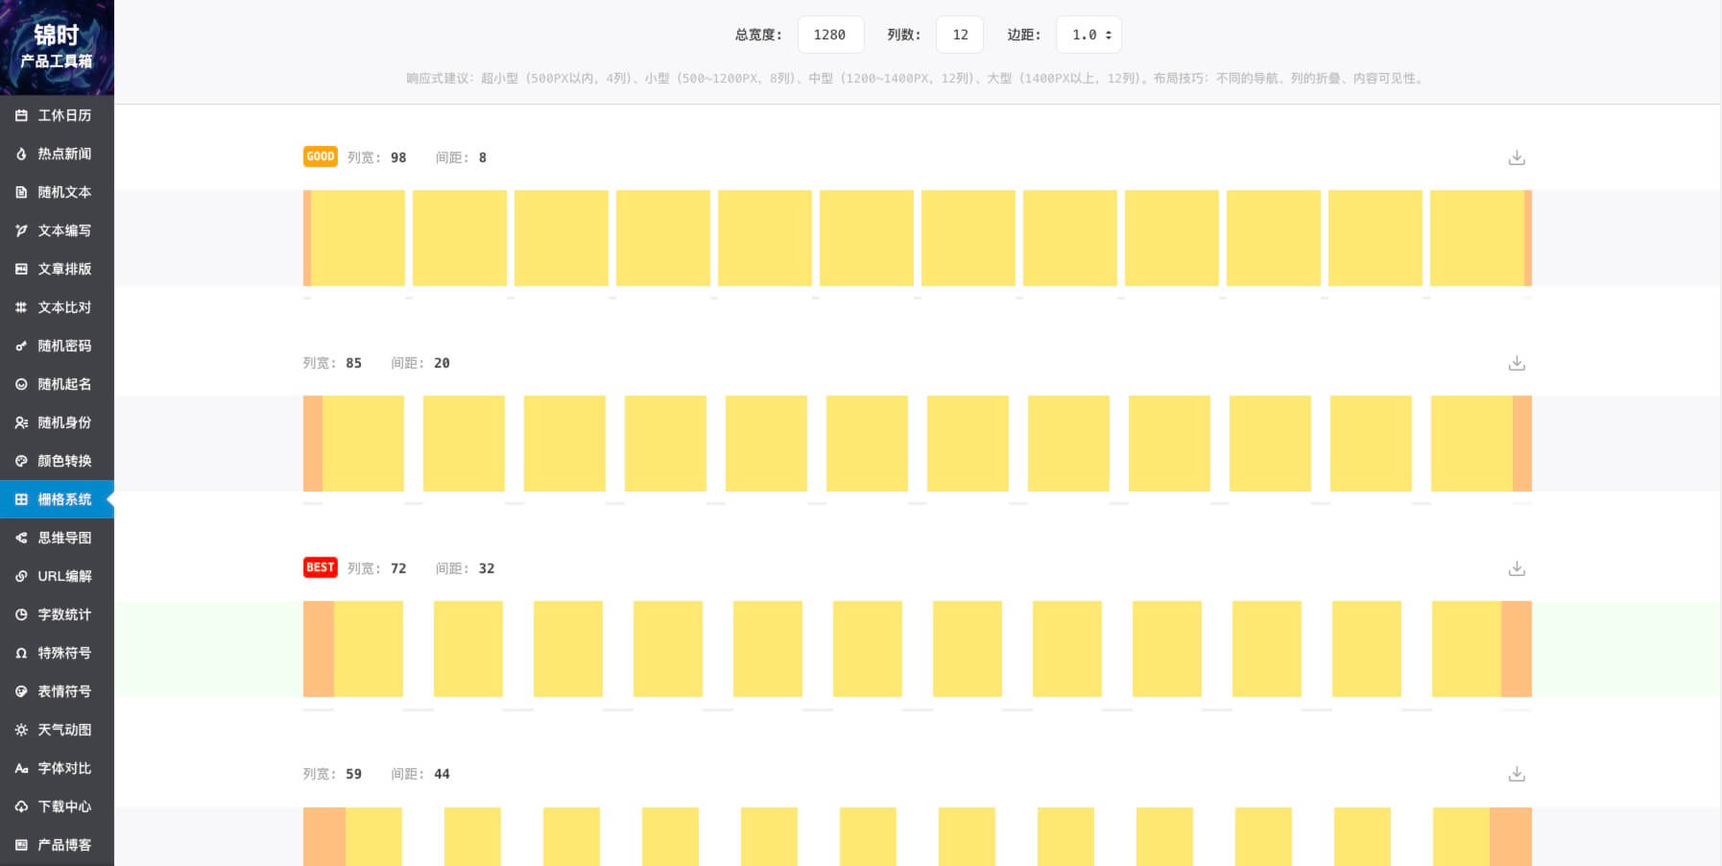Download the grid with 列宽 85

(1517, 363)
